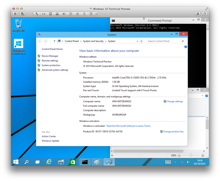Click Change product key link
This screenshot has width=220, height=181.
173,132
